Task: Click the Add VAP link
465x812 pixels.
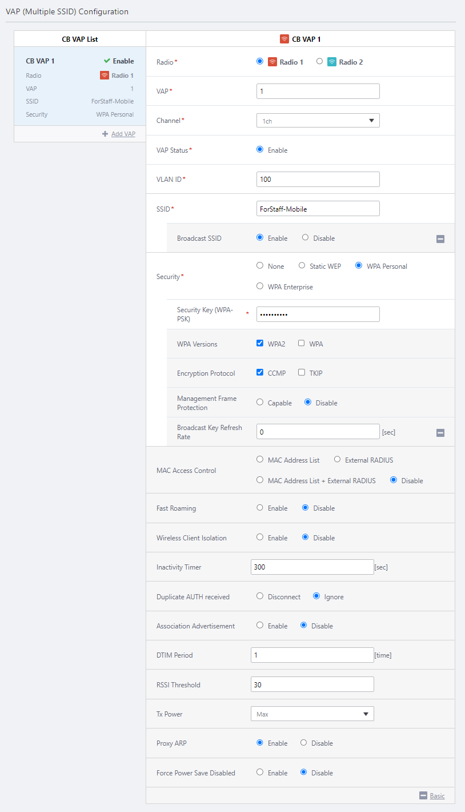Action: [x=123, y=134]
